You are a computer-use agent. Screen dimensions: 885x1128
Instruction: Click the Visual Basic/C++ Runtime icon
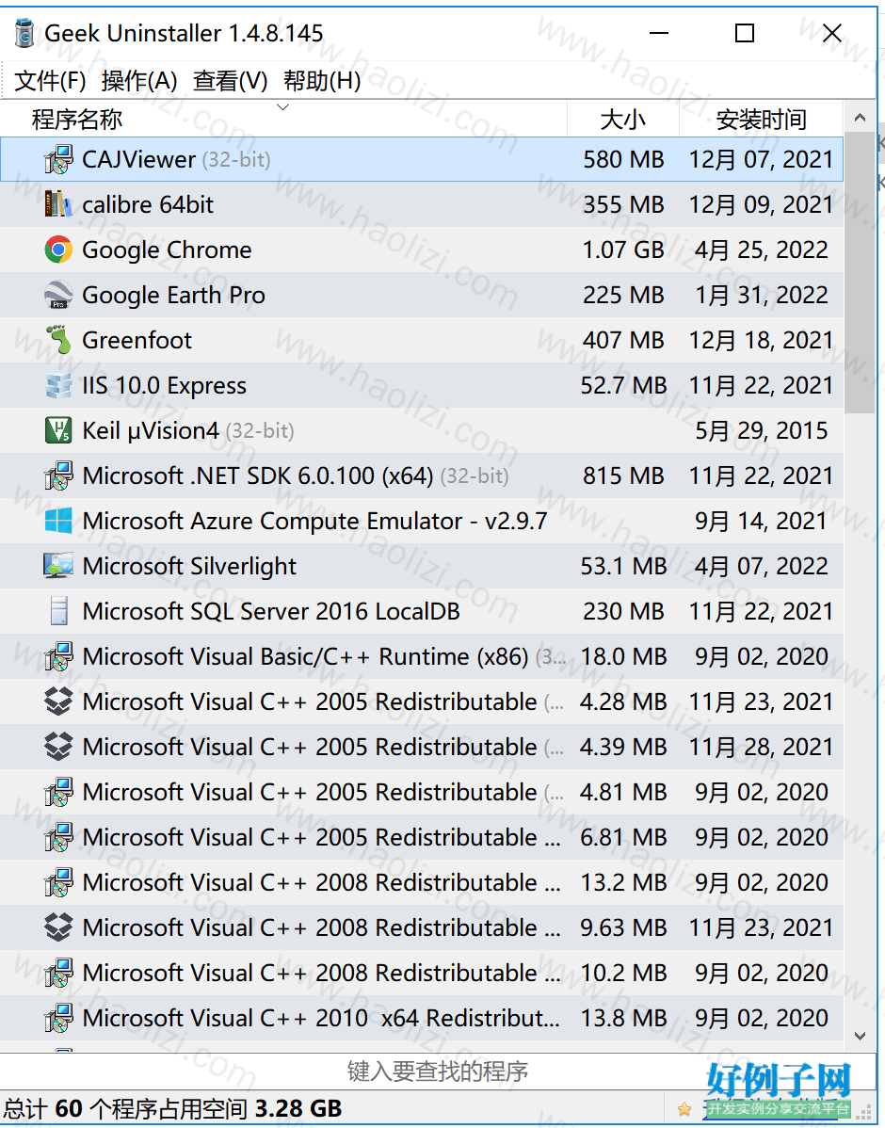pyautogui.click(x=58, y=657)
